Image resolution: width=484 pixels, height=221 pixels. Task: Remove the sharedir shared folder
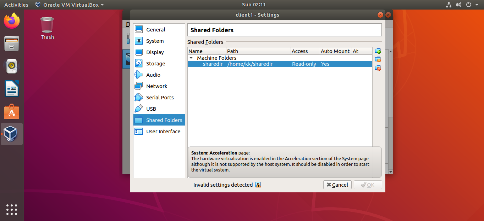tap(378, 68)
